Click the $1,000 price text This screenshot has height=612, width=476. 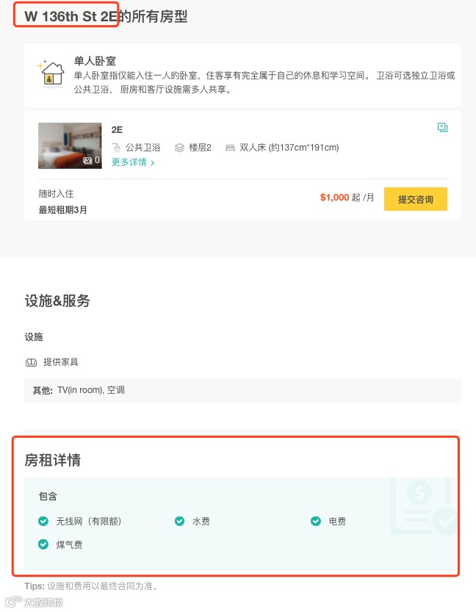[x=334, y=198]
